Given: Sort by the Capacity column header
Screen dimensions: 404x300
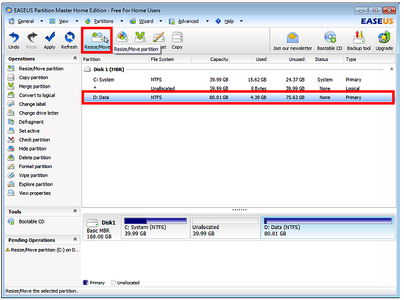Looking at the screenshot, I should [211, 59].
